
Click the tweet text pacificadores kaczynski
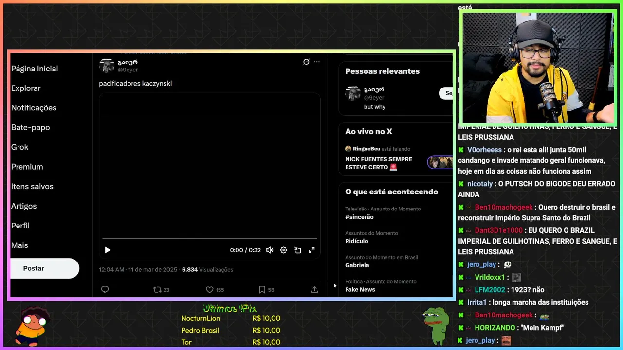(x=135, y=83)
